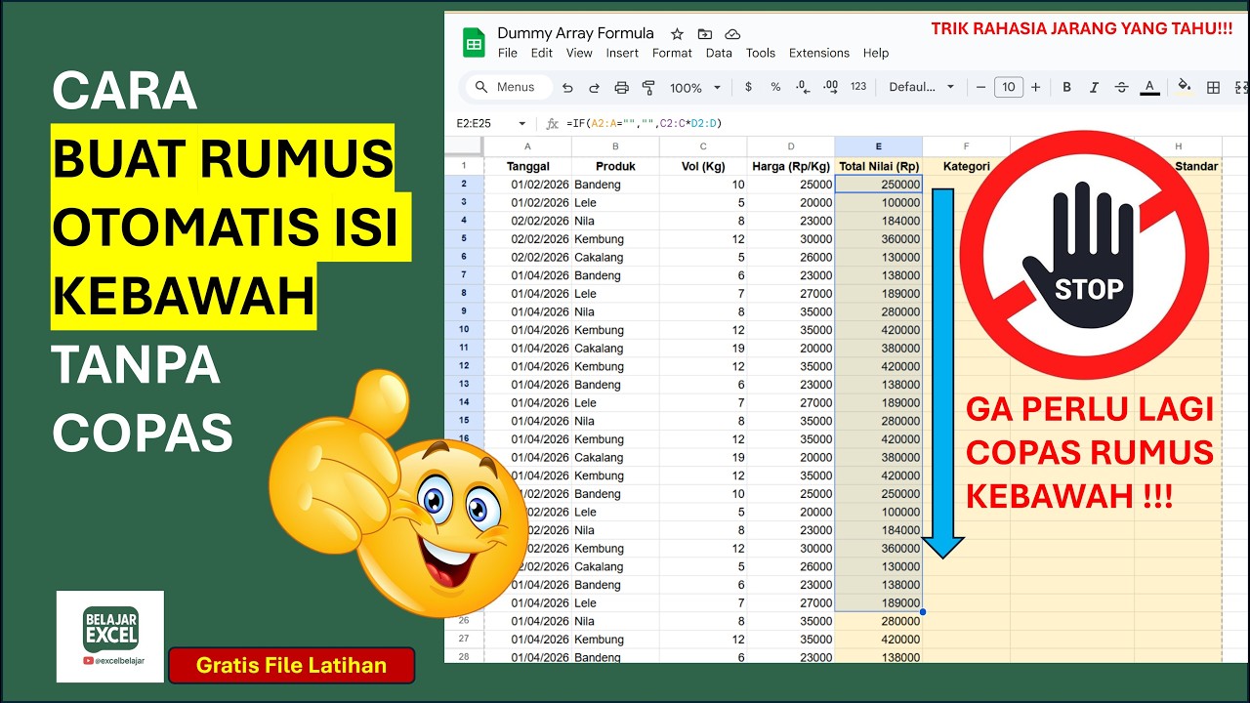Click the Total Nilai (Rp) header cell
This screenshot has width=1250, height=703.
coord(879,166)
